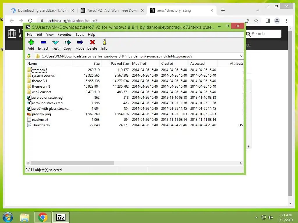Click the Extract toolbar icon
The image size is (298, 223).
click(43, 45)
